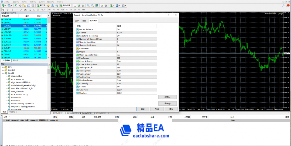Open the new chart toolbar icon

tap(3, 6)
